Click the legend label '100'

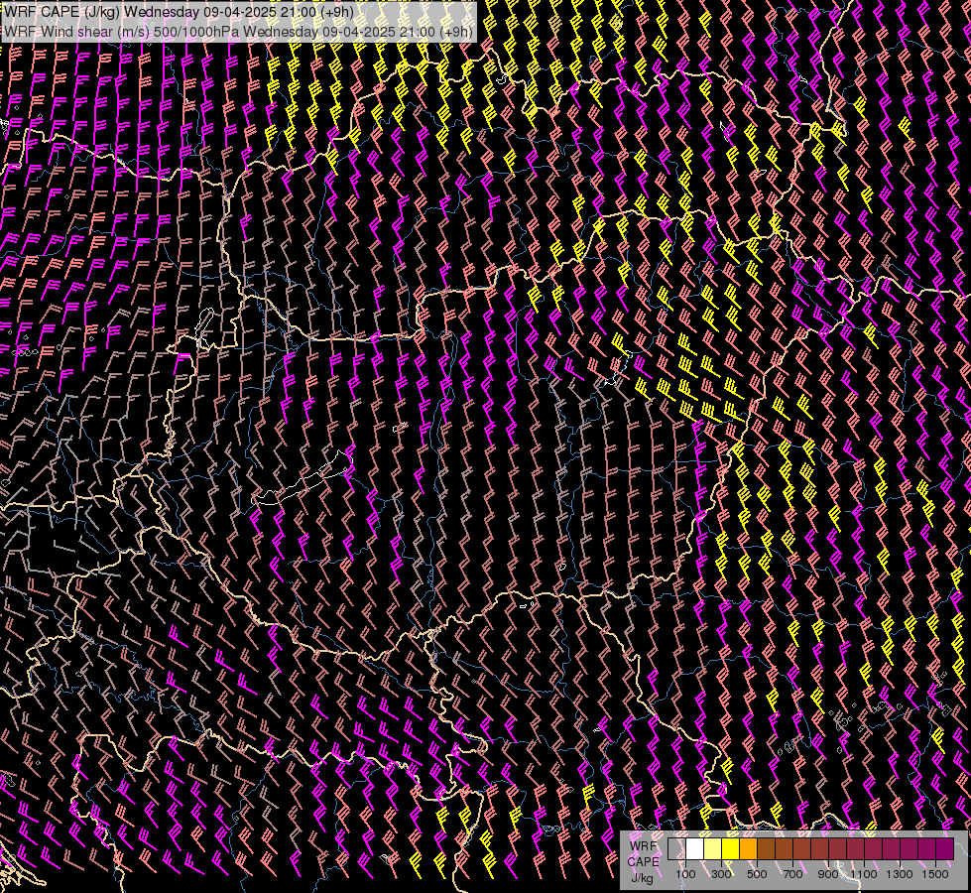pos(685,874)
